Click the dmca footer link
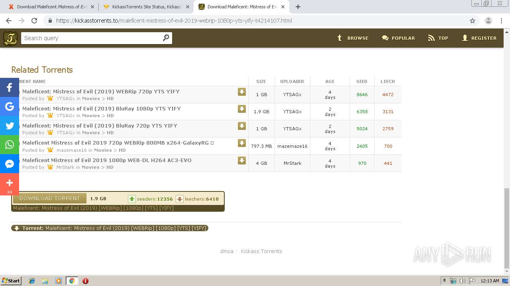510x286 pixels. click(x=227, y=251)
